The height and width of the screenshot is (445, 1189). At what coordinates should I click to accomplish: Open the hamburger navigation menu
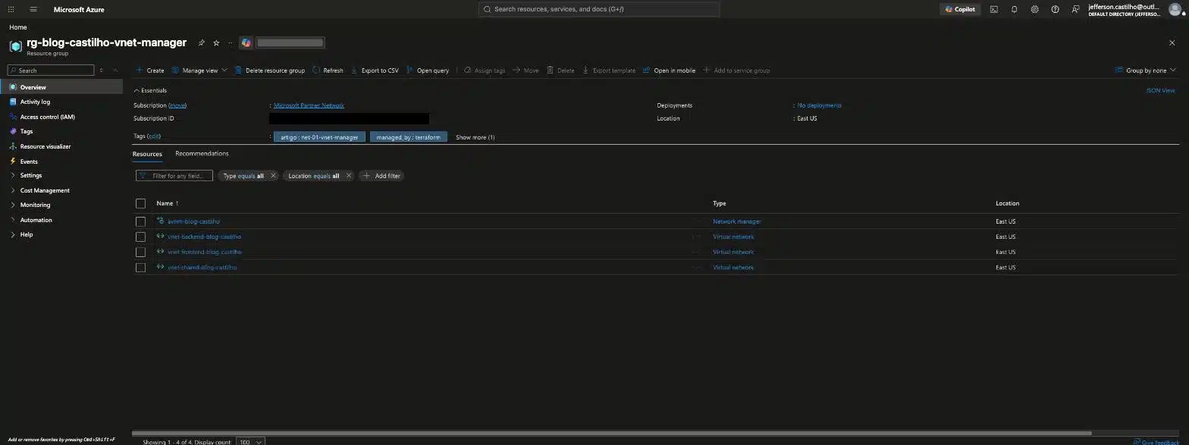point(33,9)
